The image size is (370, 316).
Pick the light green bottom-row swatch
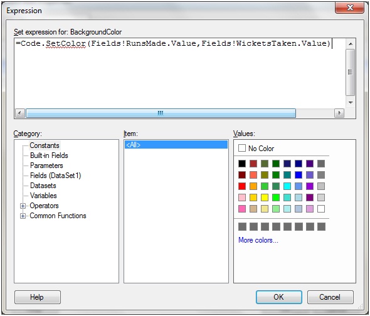coord(276,209)
